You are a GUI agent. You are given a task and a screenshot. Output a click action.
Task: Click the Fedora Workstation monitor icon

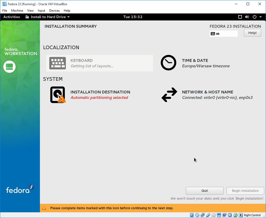(x=9, y=67)
